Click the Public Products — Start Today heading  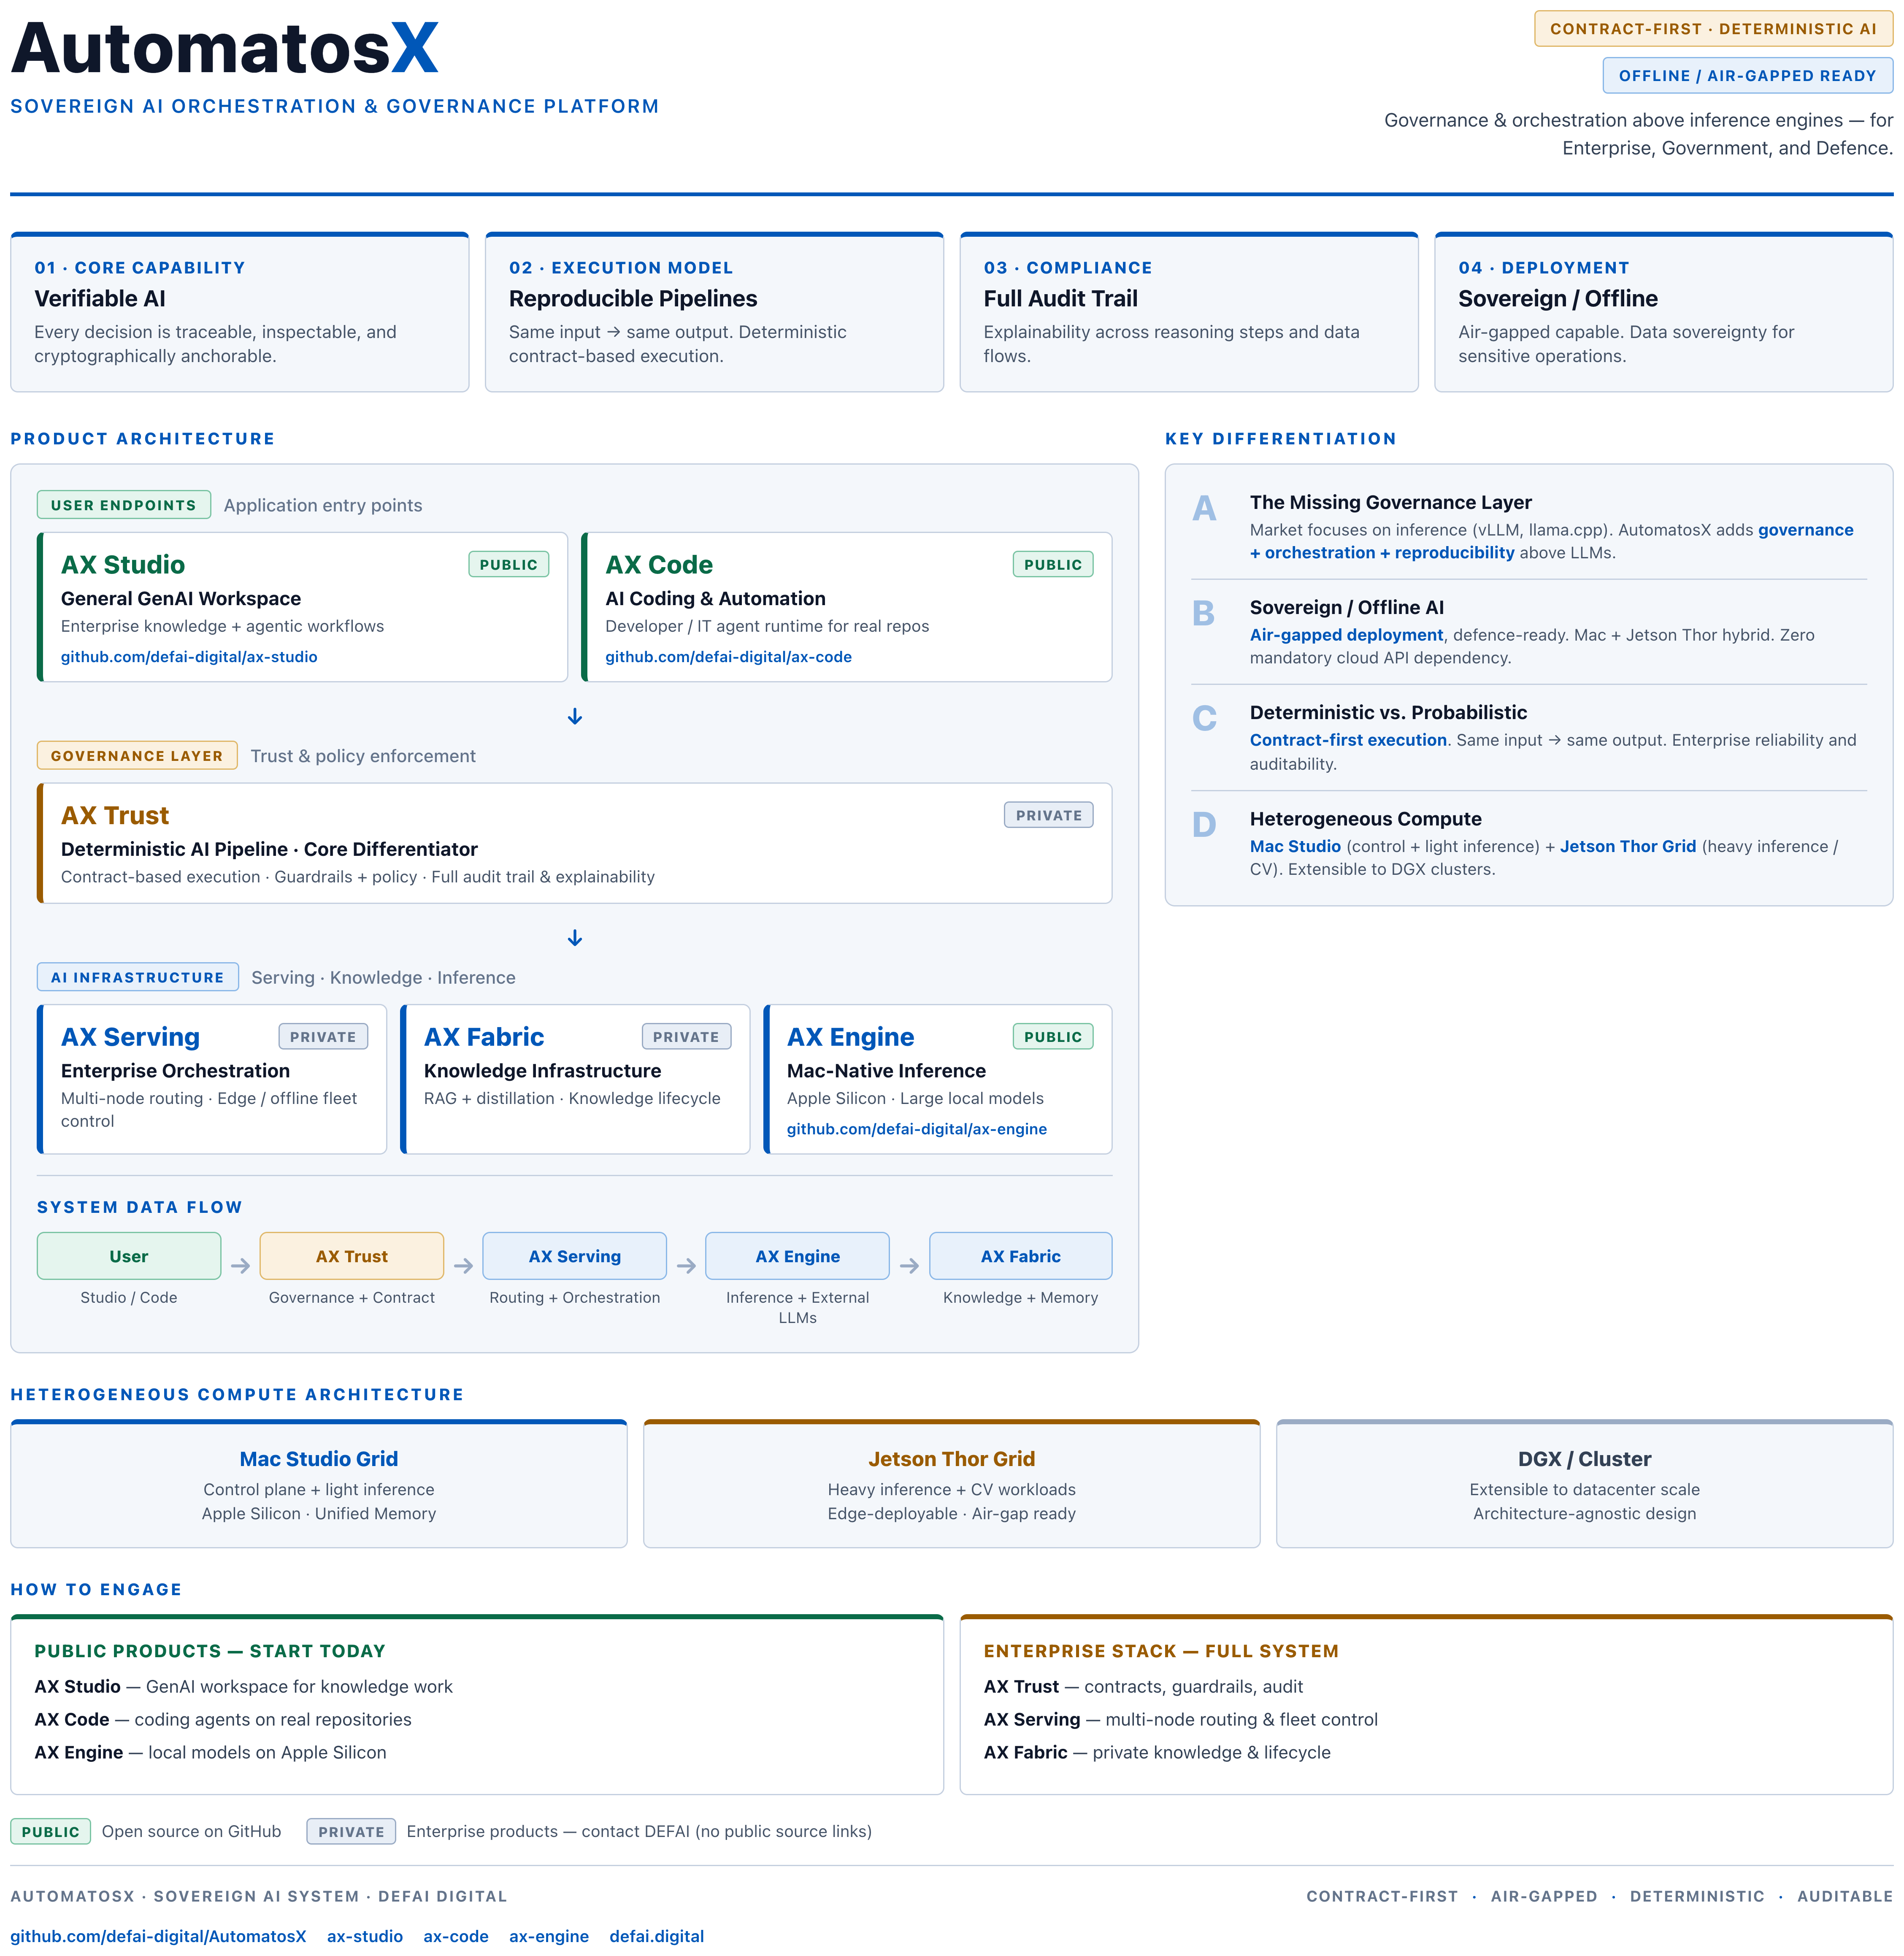[210, 1651]
